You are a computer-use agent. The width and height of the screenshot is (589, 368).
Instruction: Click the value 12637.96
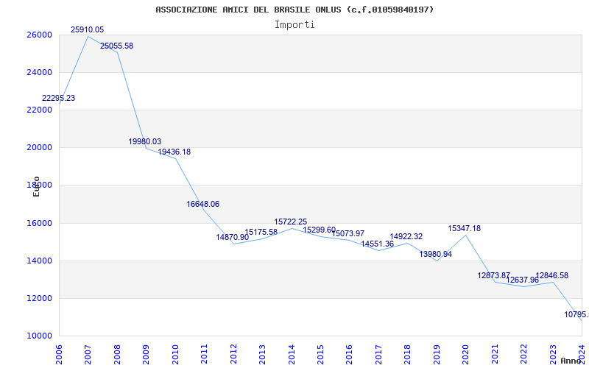pos(522,280)
